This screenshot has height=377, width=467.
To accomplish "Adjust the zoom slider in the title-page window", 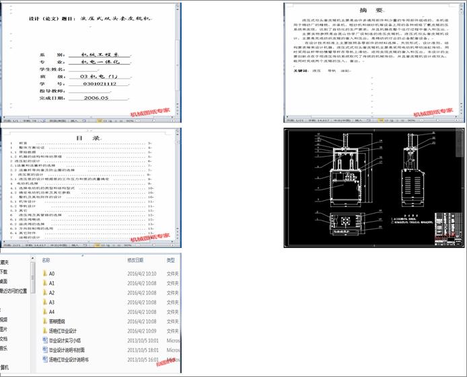I will (153, 121).
